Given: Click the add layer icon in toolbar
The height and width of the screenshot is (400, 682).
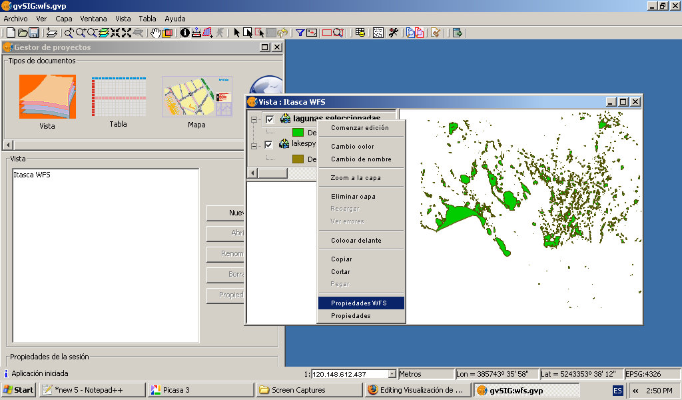Looking at the screenshot, I should point(51,33).
